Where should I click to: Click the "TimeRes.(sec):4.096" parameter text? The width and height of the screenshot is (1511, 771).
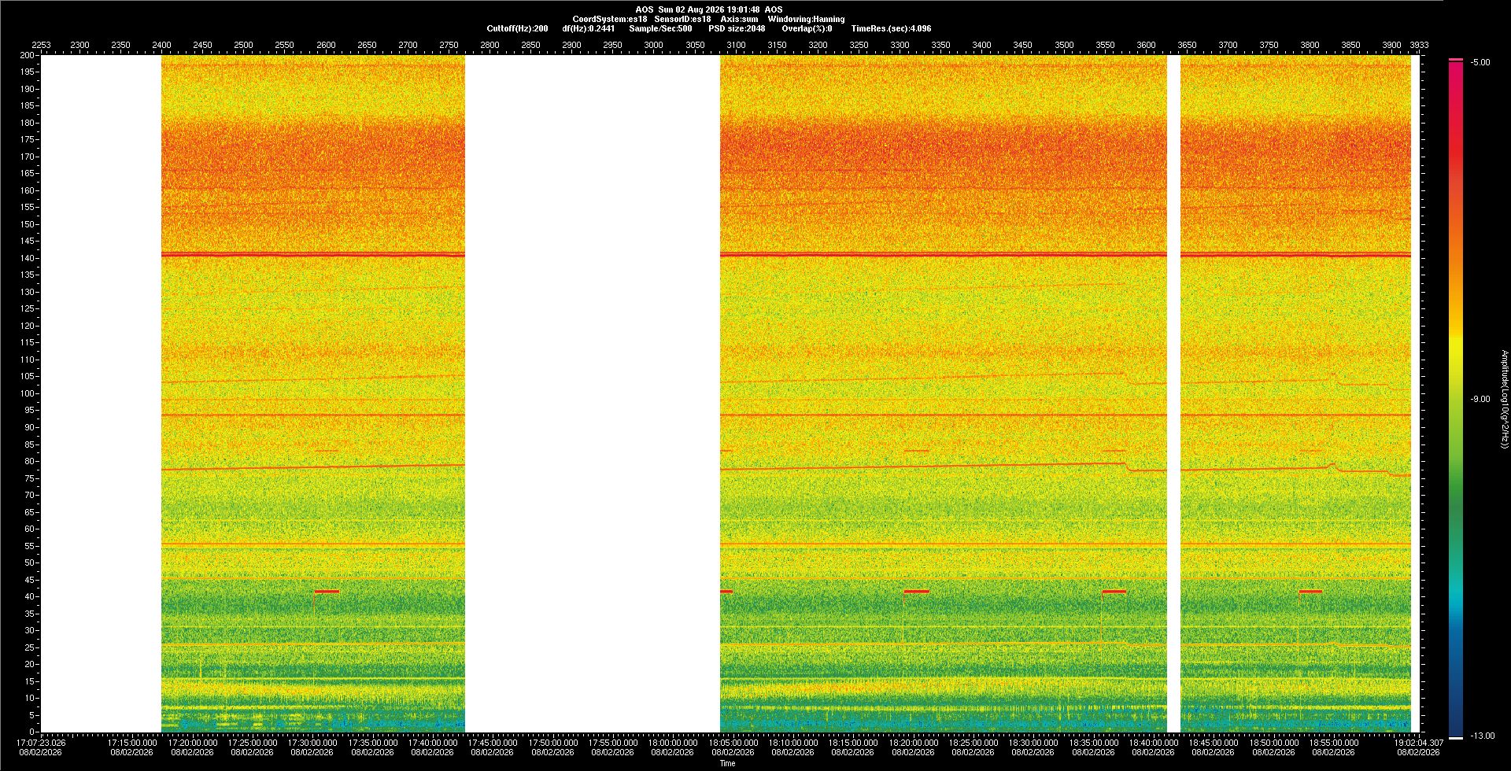click(x=891, y=28)
